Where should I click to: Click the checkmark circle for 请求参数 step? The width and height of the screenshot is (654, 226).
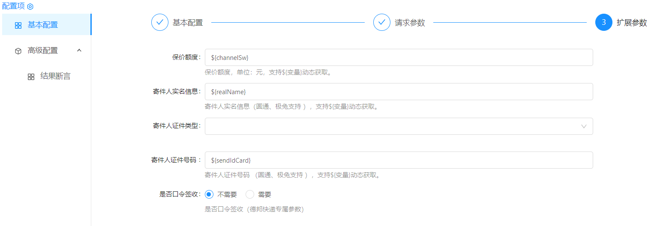tap(382, 23)
